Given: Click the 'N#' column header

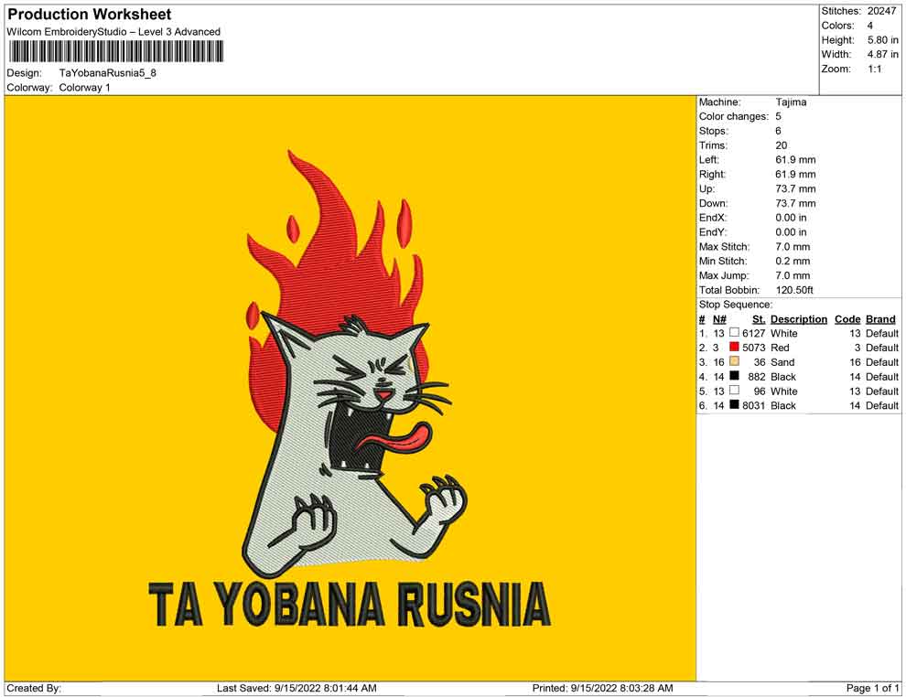Looking at the screenshot, I should pyautogui.click(x=719, y=319).
